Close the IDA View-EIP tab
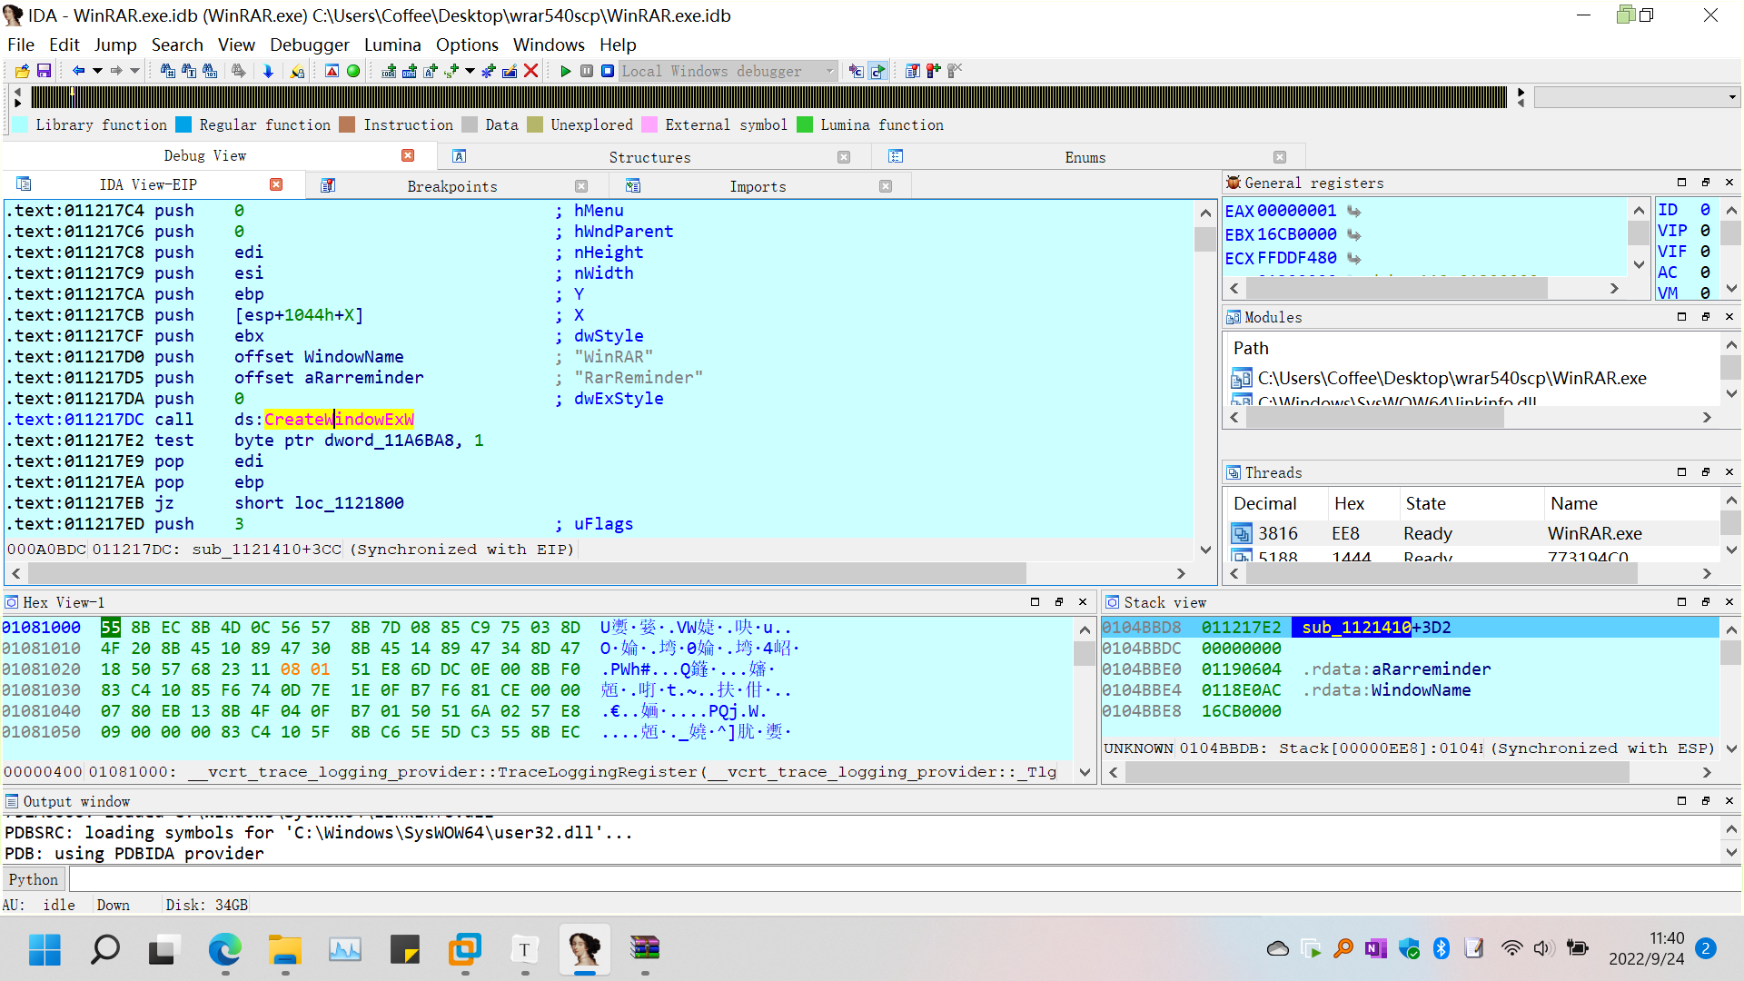The image size is (1744, 981). [276, 184]
